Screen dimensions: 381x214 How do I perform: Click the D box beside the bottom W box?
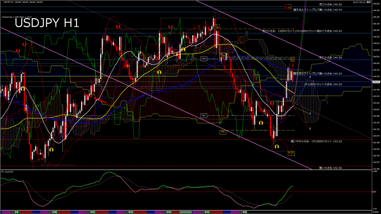pos(292,153)
